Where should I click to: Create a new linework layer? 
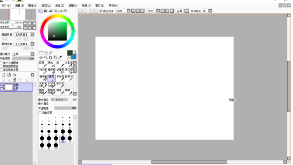tap(9, 75)
